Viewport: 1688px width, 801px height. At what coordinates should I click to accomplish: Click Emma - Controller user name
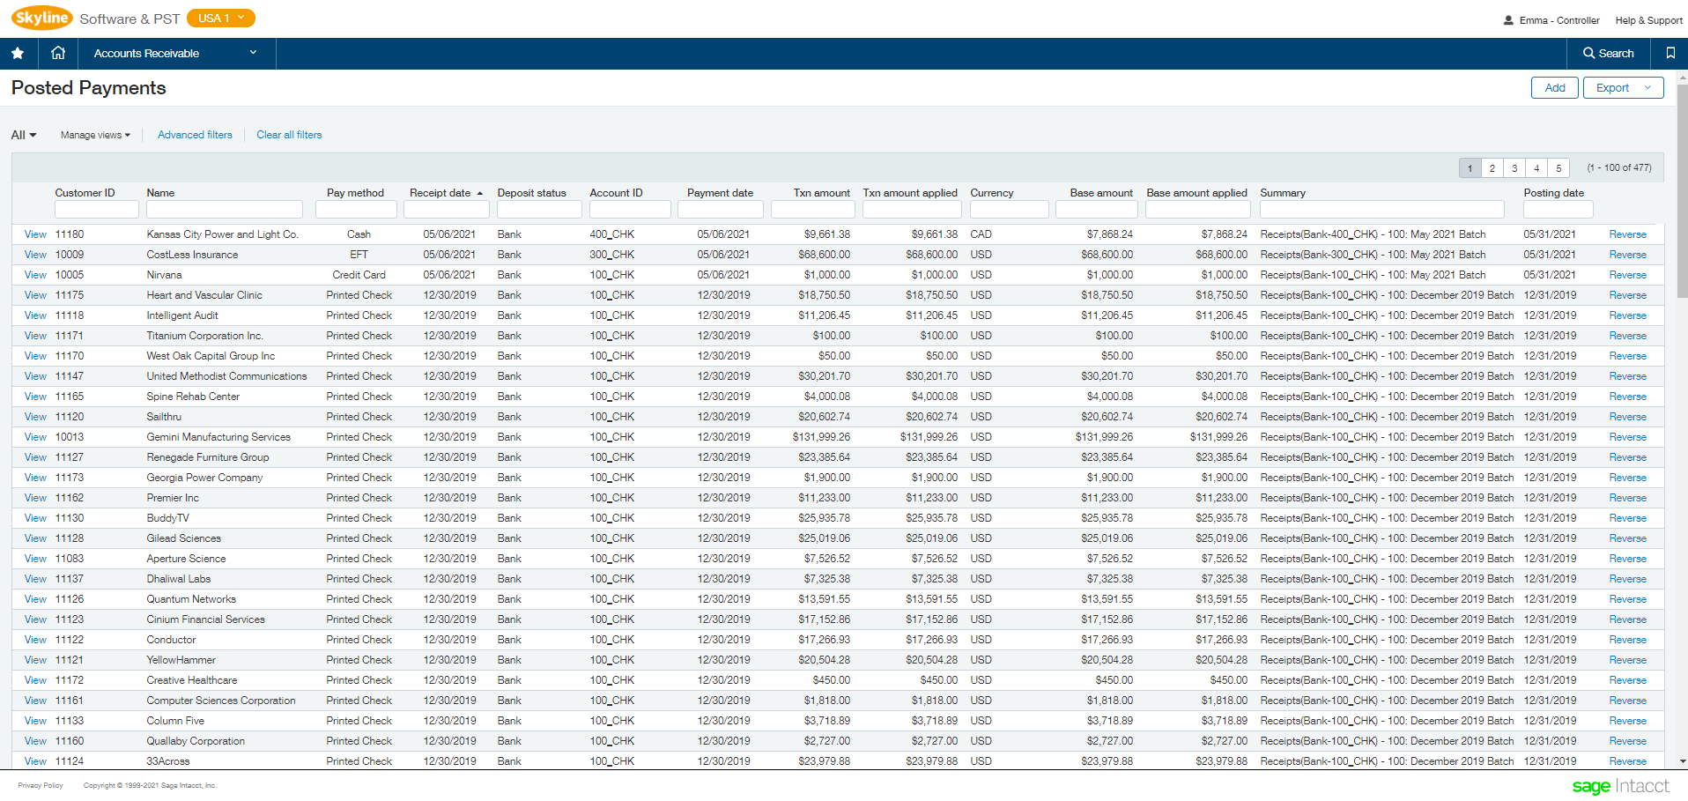click(x=1558, y=20)
